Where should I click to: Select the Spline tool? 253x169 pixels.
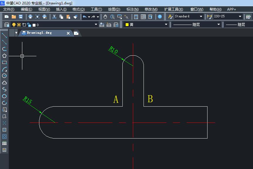(4, 89)
